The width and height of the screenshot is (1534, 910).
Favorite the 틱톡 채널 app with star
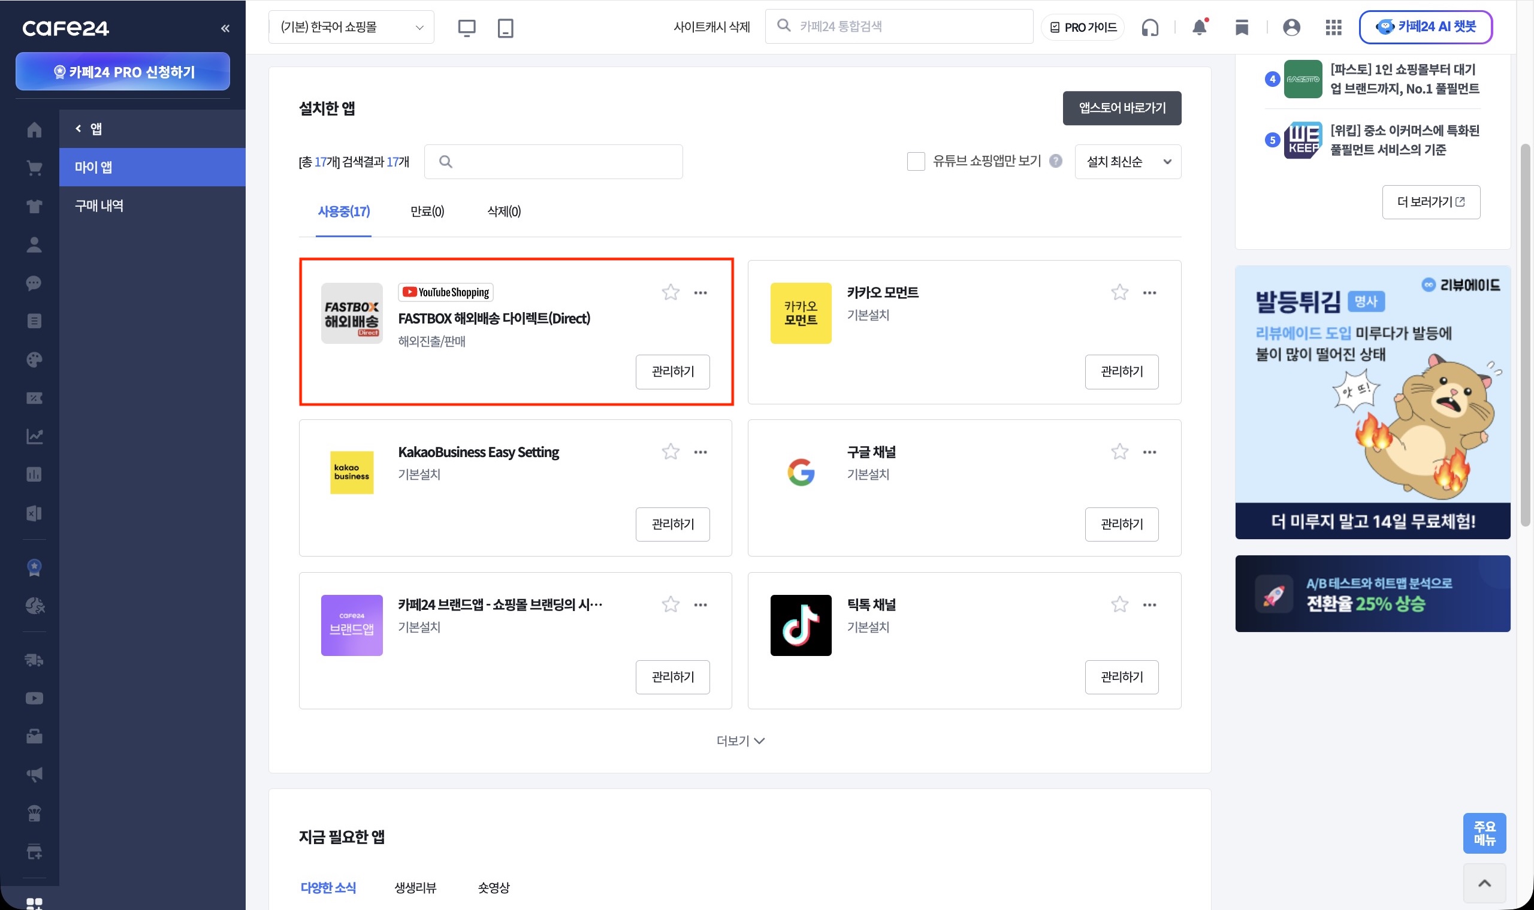click(1119, 604)
